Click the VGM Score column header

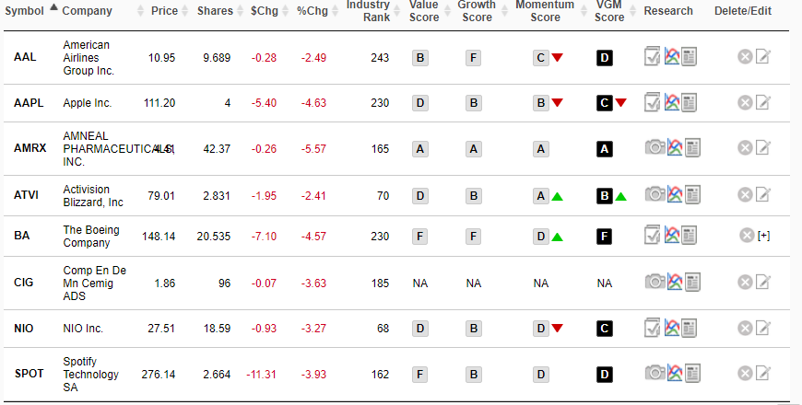[609, 11]
